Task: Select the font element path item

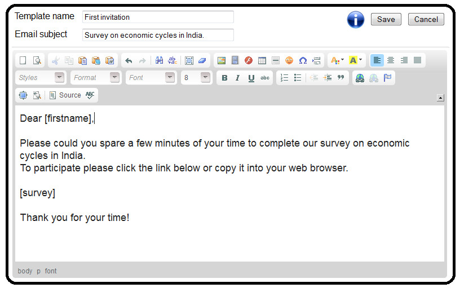Action: point(51,271)
